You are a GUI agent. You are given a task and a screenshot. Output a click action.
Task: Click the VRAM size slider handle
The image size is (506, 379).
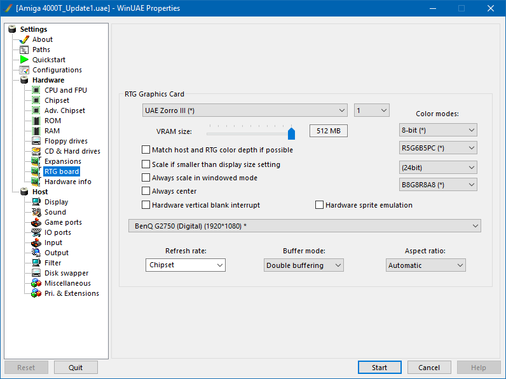click(x=291, y=132)
